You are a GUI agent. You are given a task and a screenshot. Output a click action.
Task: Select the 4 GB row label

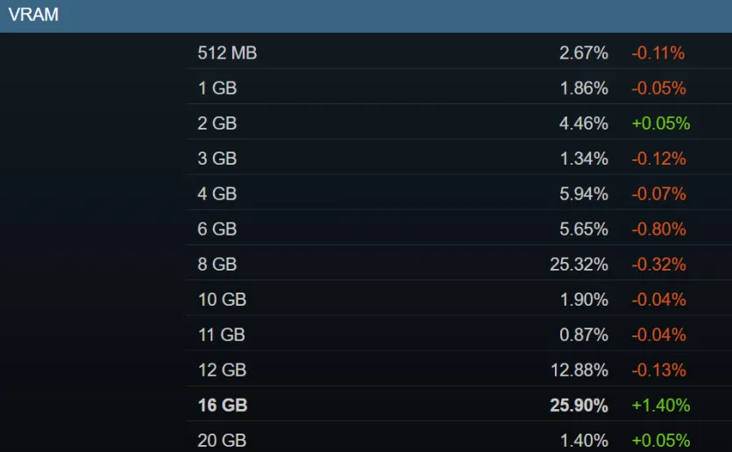pos(217,194)
